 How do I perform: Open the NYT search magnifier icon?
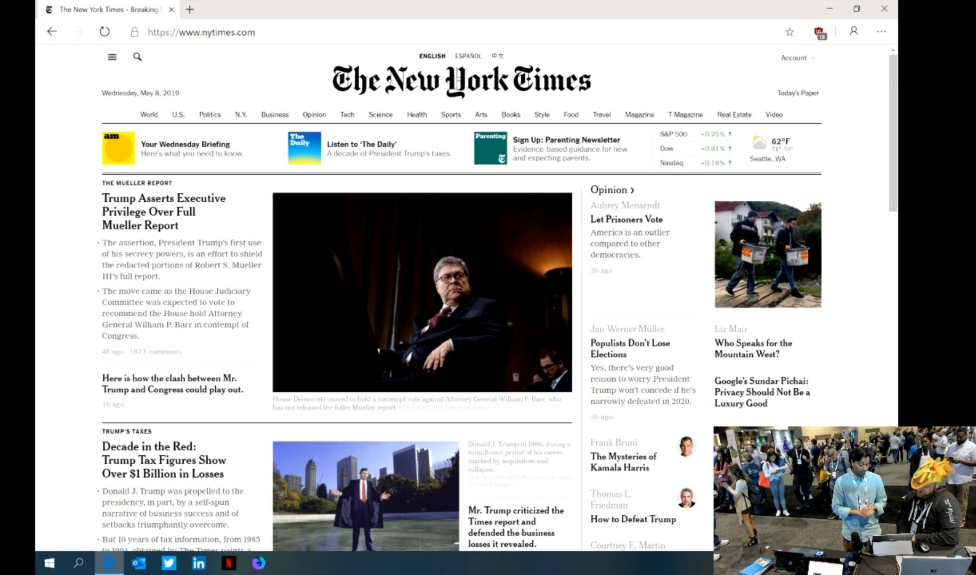pos(137,57)
